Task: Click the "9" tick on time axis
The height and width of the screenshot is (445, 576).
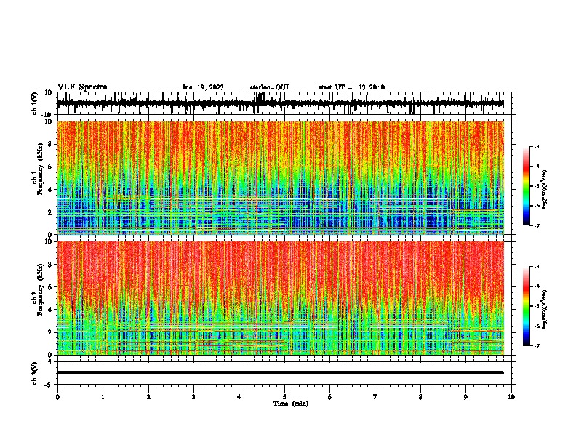Action: pos(465,397)
